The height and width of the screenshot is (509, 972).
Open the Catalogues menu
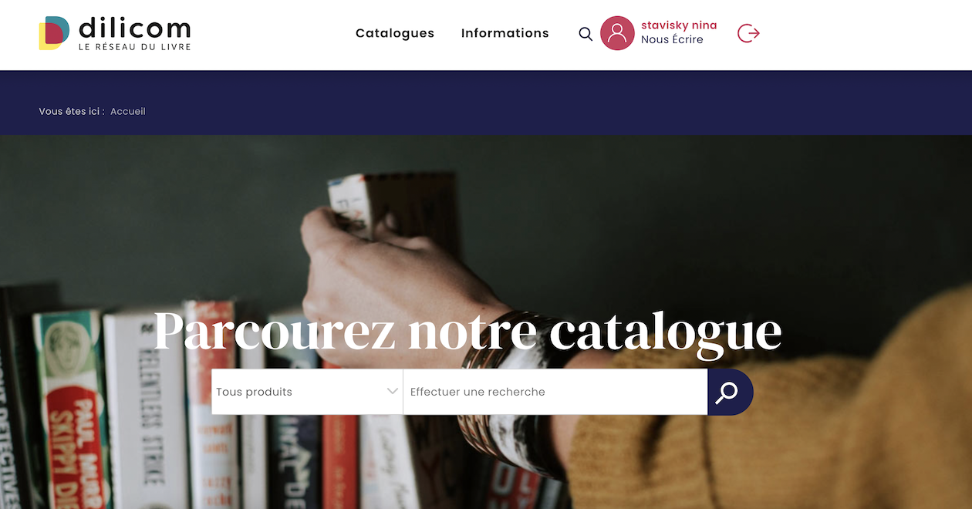pos(395,33)
